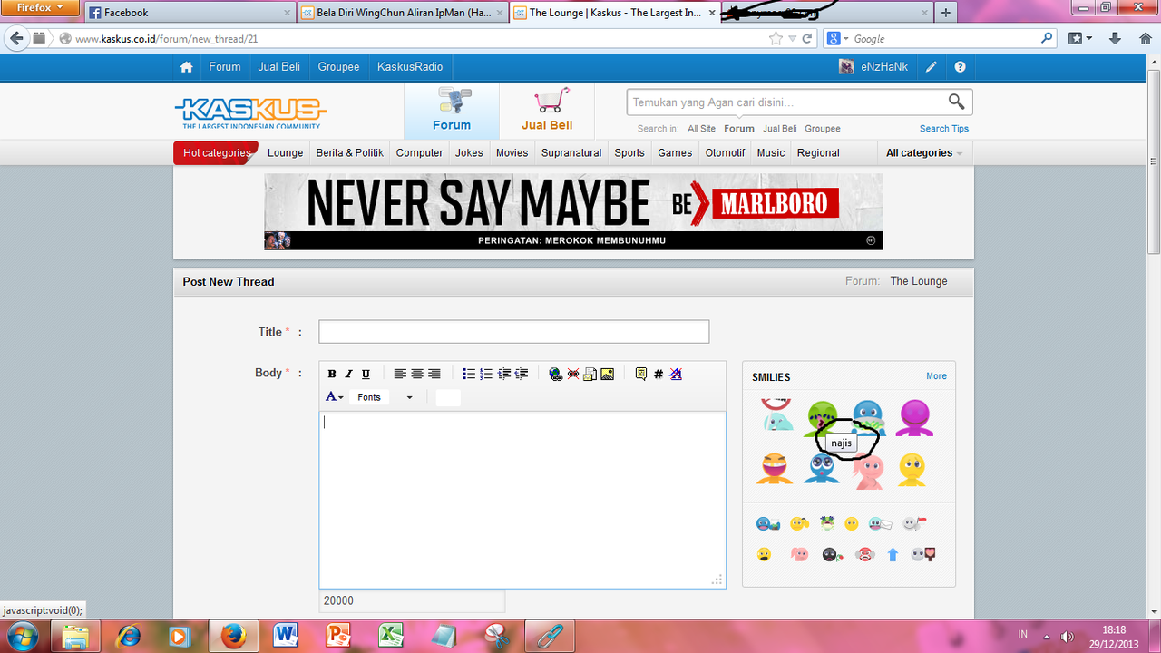This screenshot has height=653, width=1161.
Task: Click the Firefox reload button
Action: (807, 39)
